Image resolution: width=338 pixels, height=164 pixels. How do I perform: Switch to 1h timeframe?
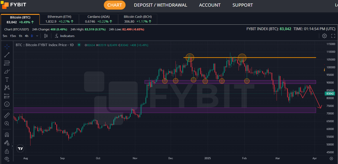[x=20, y=36]
